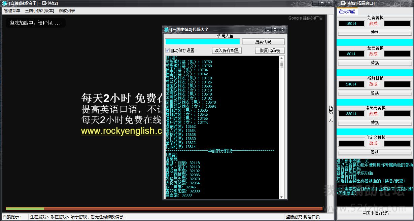
Task: Click the 赵云 target code empty field
Action: pos(398,54)
